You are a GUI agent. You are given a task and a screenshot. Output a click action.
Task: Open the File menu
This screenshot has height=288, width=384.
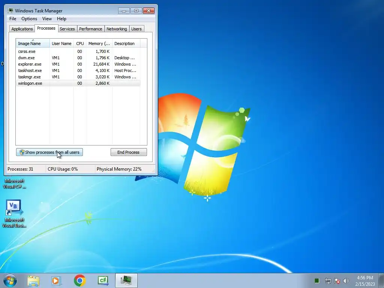(13, 19)
